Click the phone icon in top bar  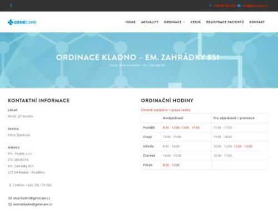[x=210, y=6]
